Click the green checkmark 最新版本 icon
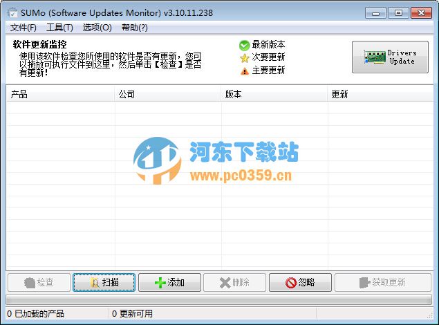This screenshot has height=325, width=439. point(244,46)
